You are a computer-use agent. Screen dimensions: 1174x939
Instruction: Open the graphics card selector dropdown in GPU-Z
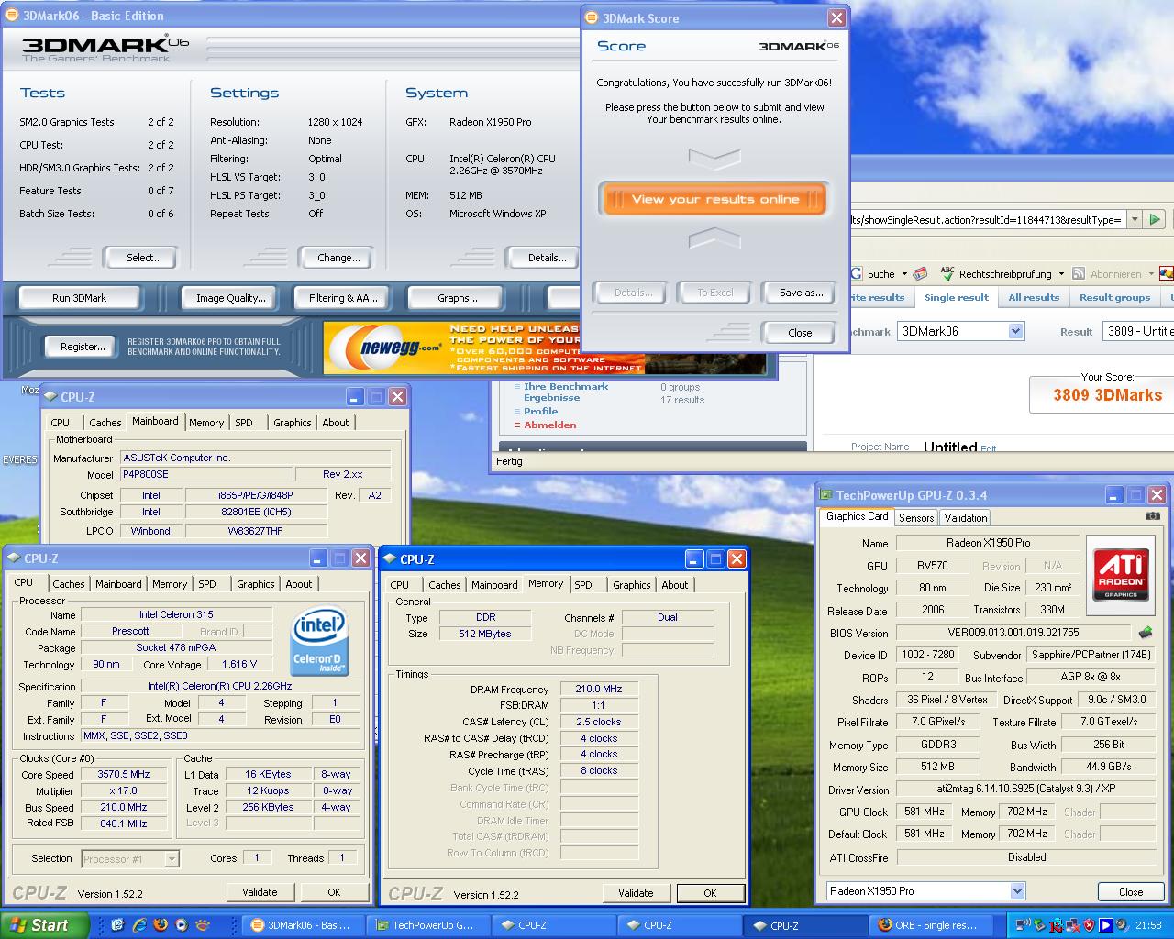[1016, 891]
